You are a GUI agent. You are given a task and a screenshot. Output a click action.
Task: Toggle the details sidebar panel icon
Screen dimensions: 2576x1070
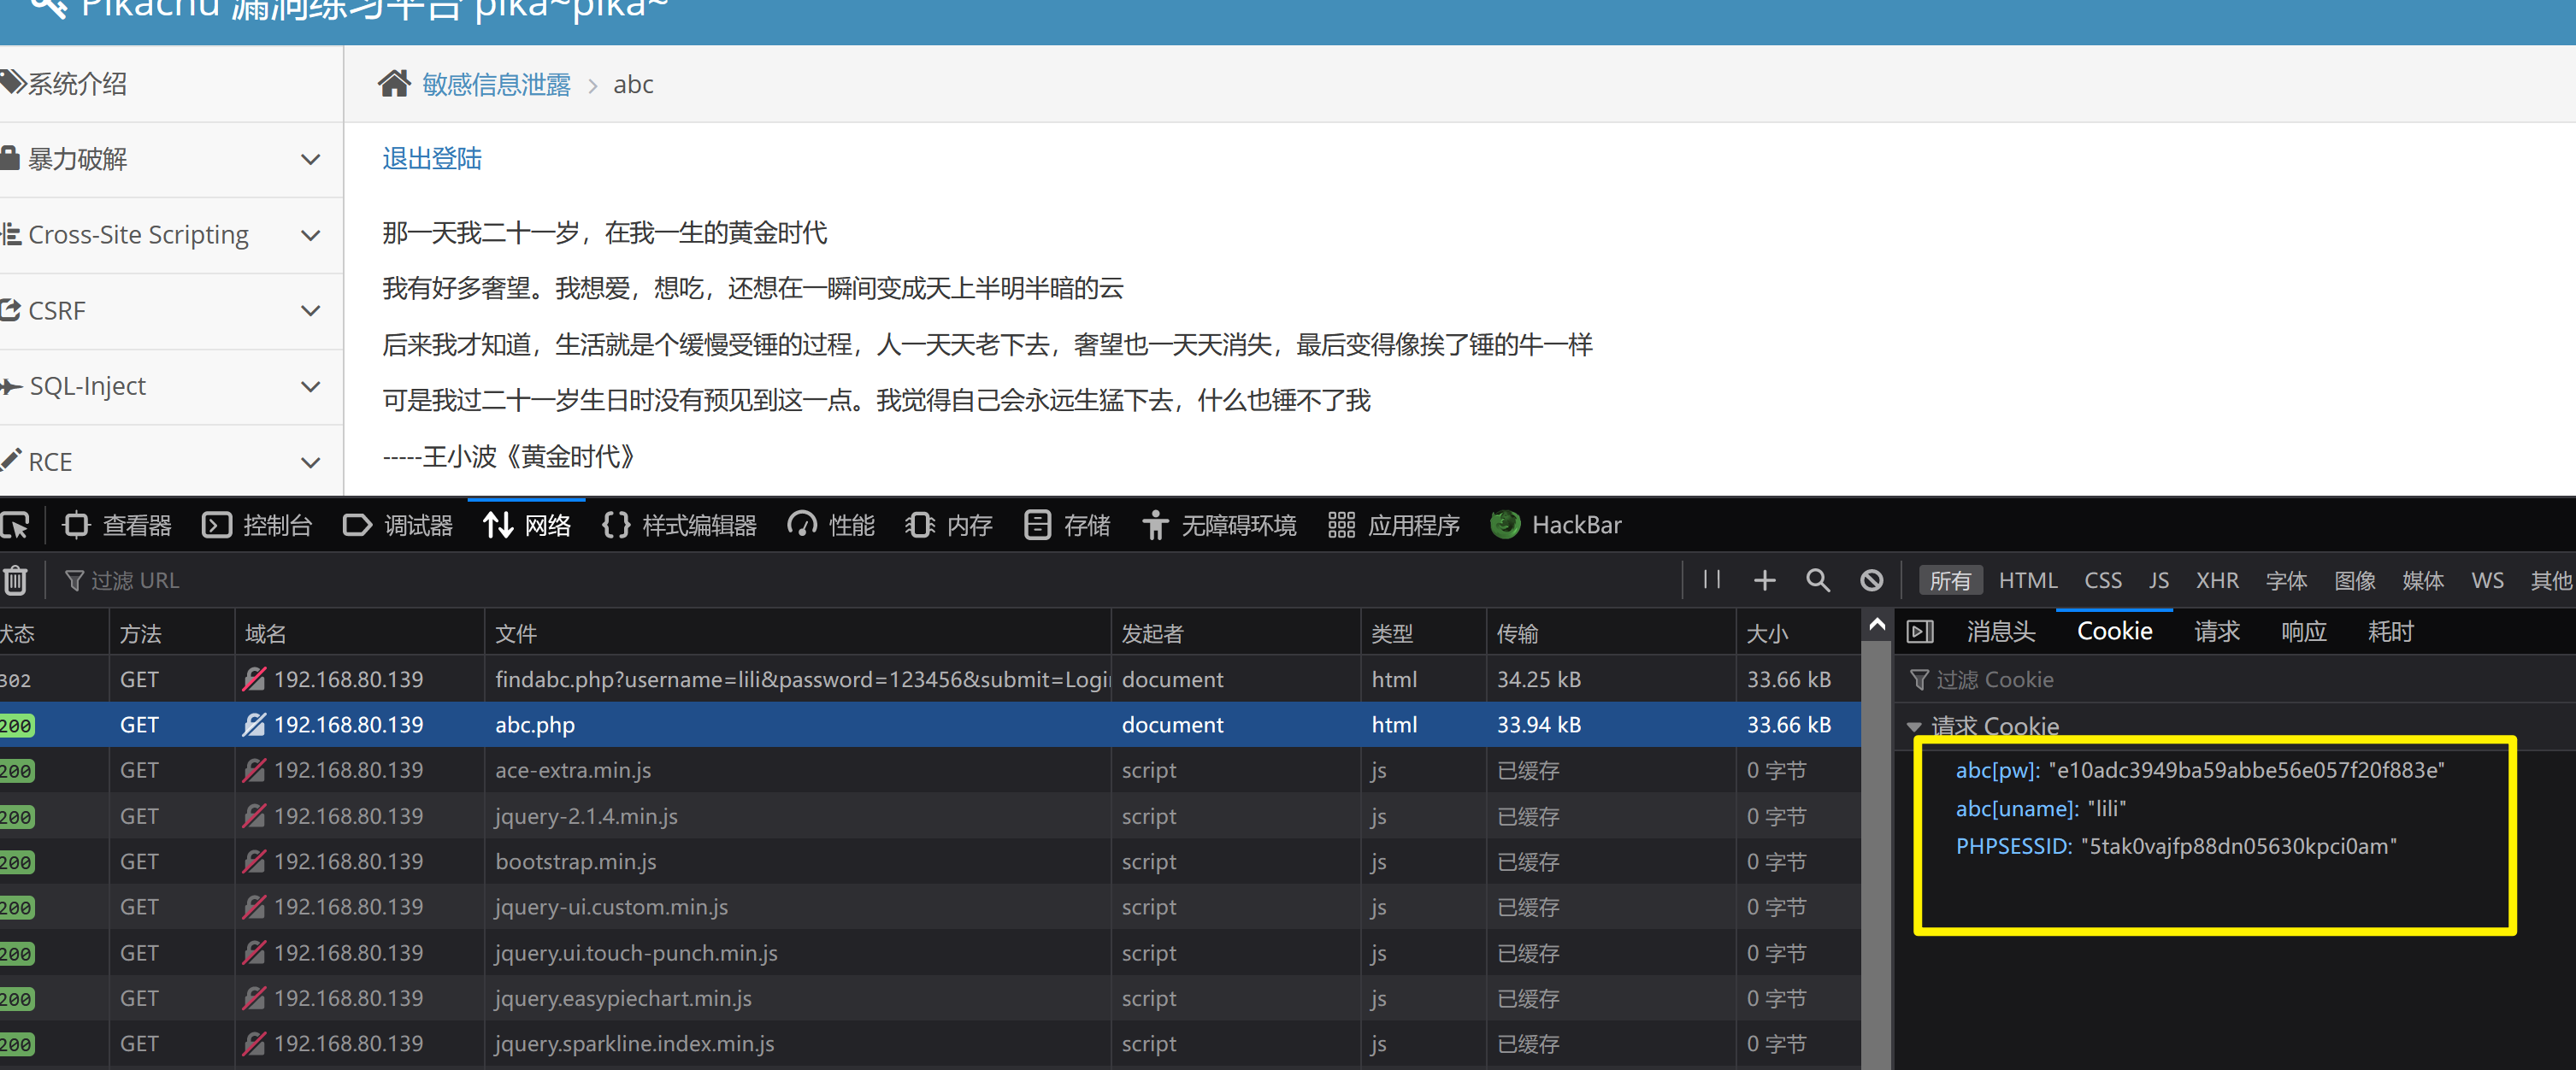[1920, 632]
